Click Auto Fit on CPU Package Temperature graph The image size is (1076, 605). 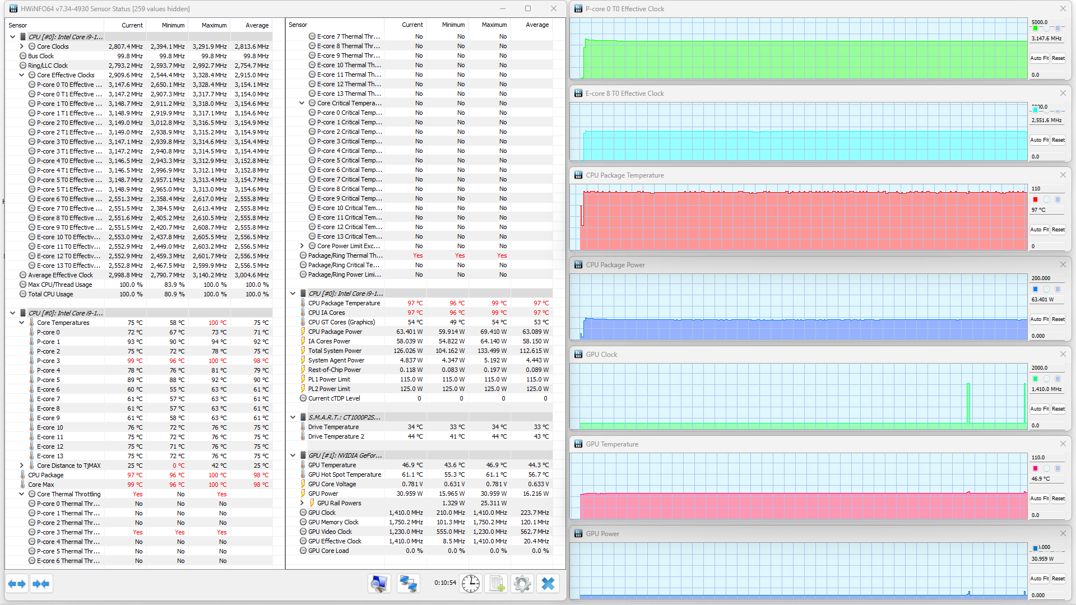click(1039, 230)
